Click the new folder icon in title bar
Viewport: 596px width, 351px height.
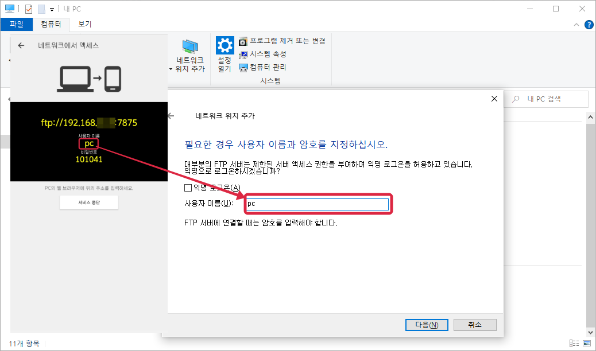coord(41,9)
